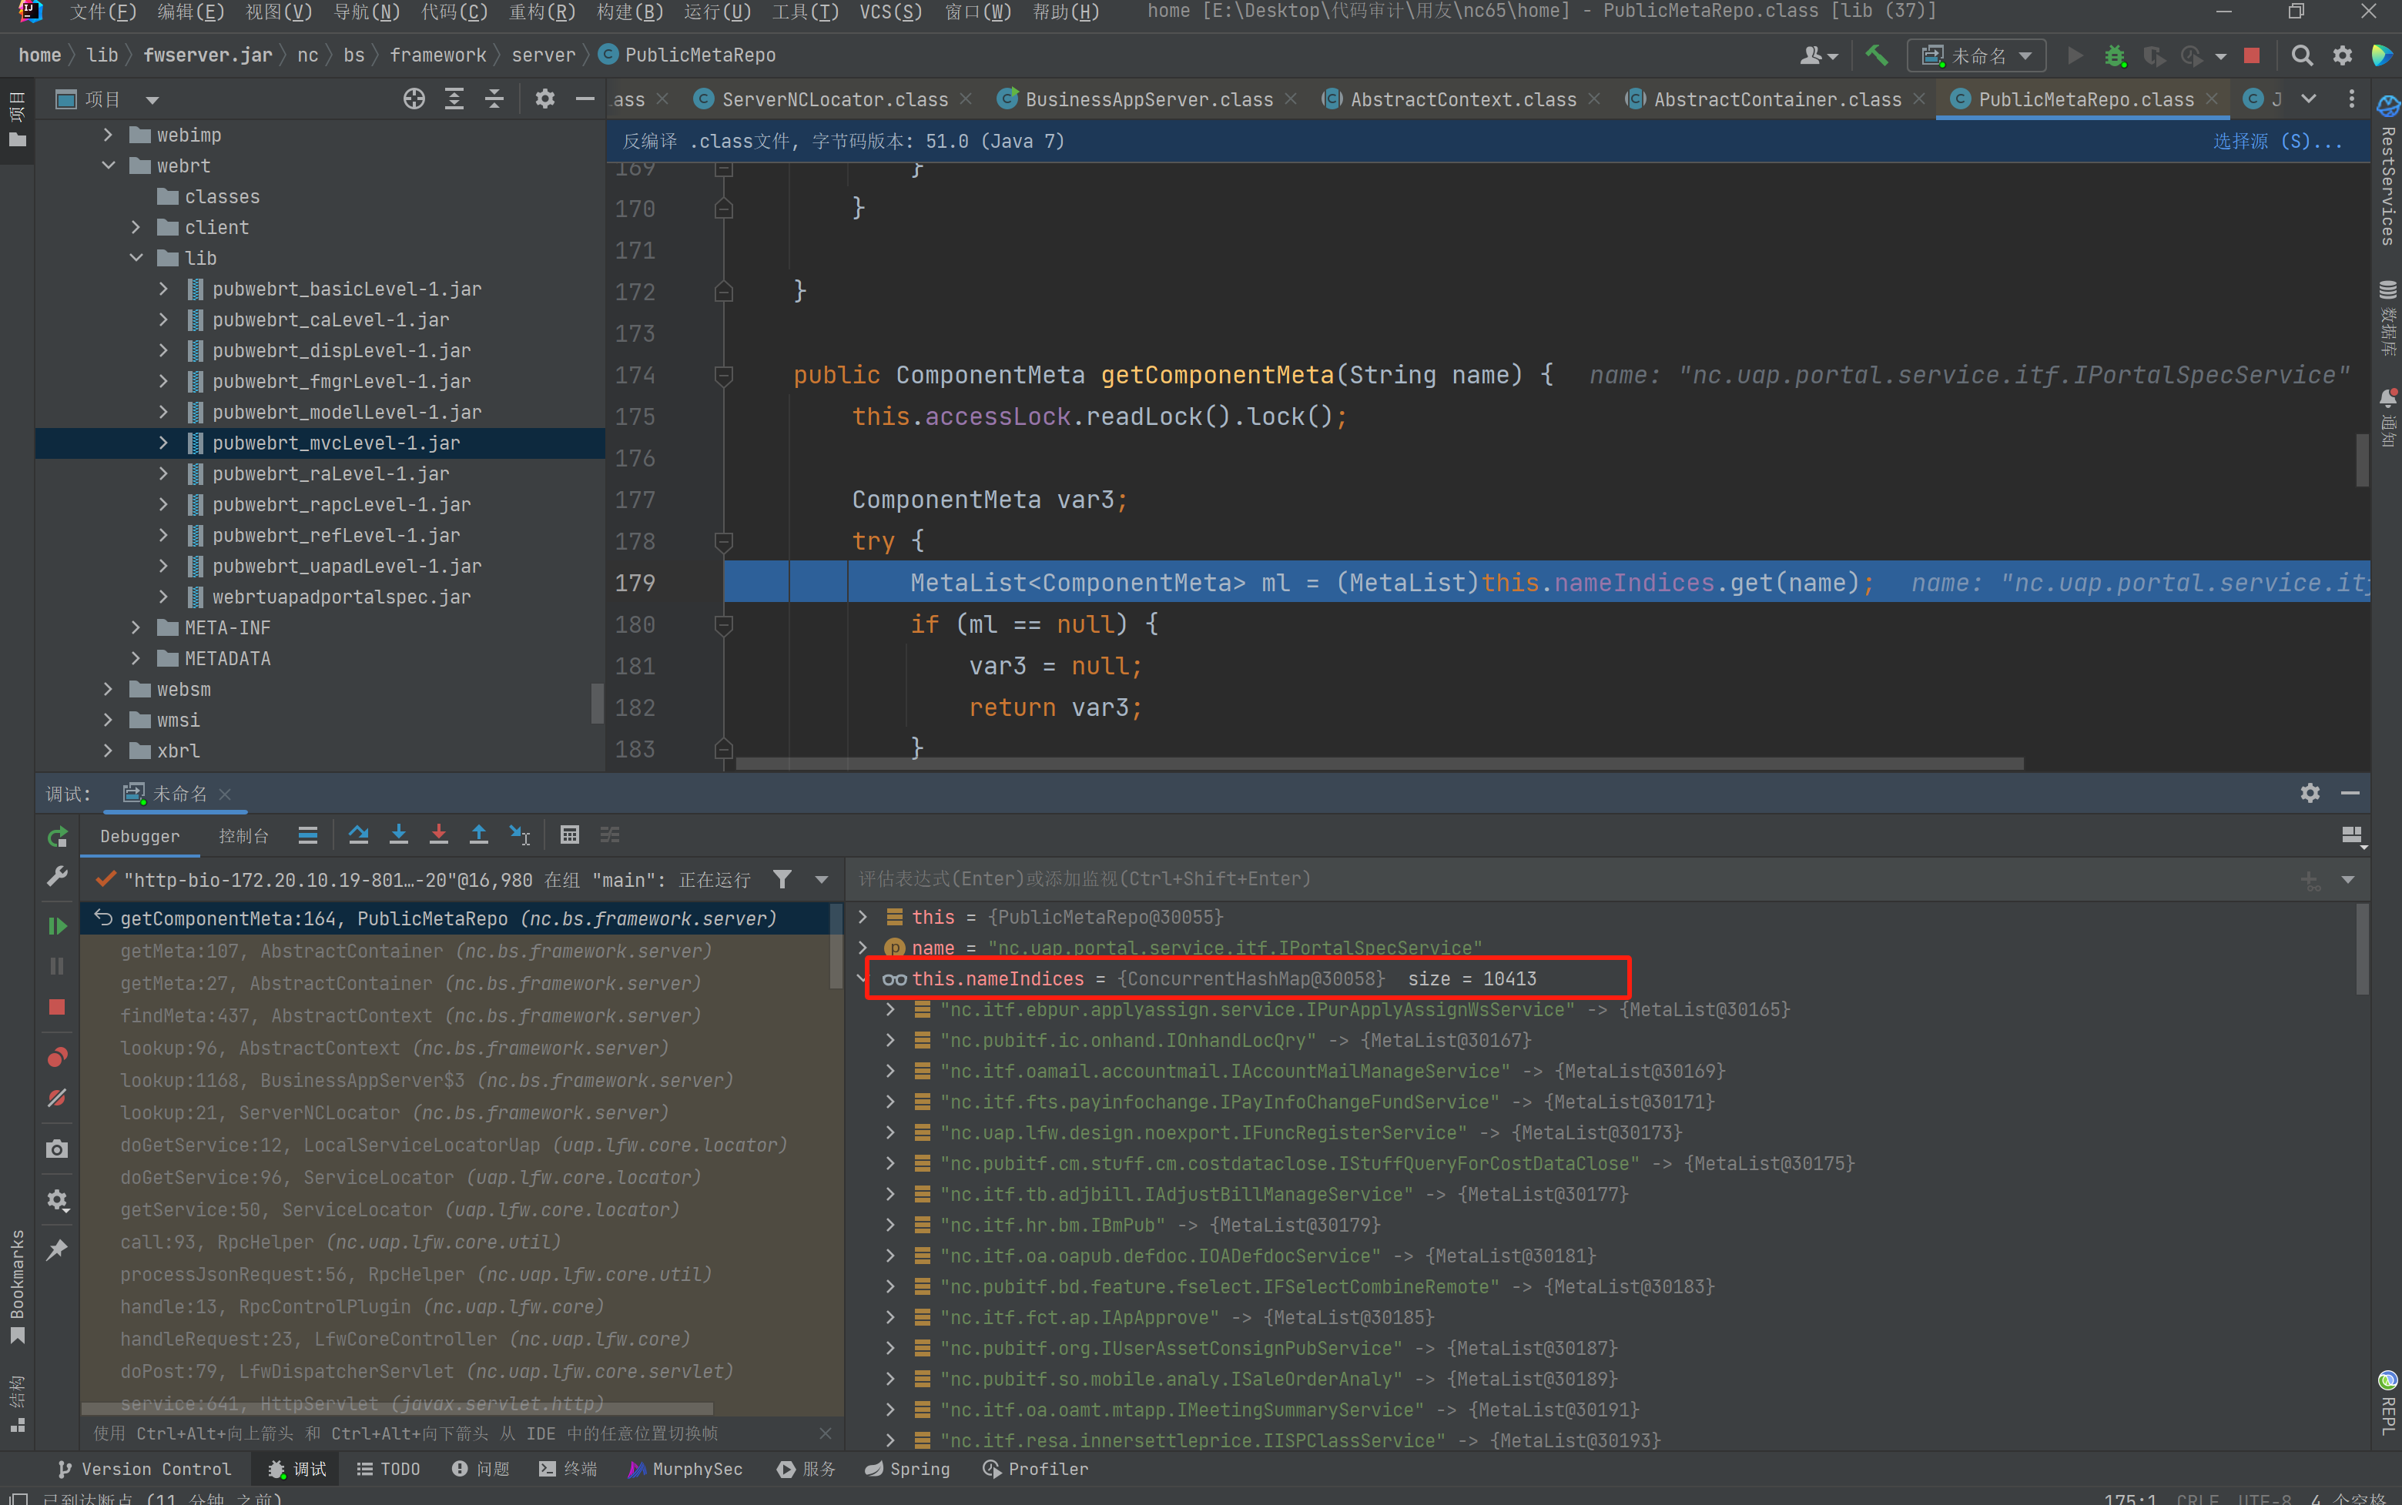Click the Step Over debugger icon
The height and width of the screenshot is (1505, 2402).
tap(358, 835)
